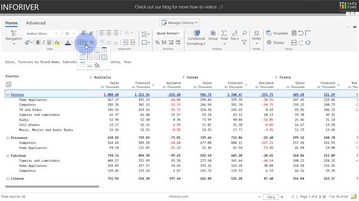Click the 100% zoom input field
The height and width of the screenshot is (201, 359).
pos(270,197)
